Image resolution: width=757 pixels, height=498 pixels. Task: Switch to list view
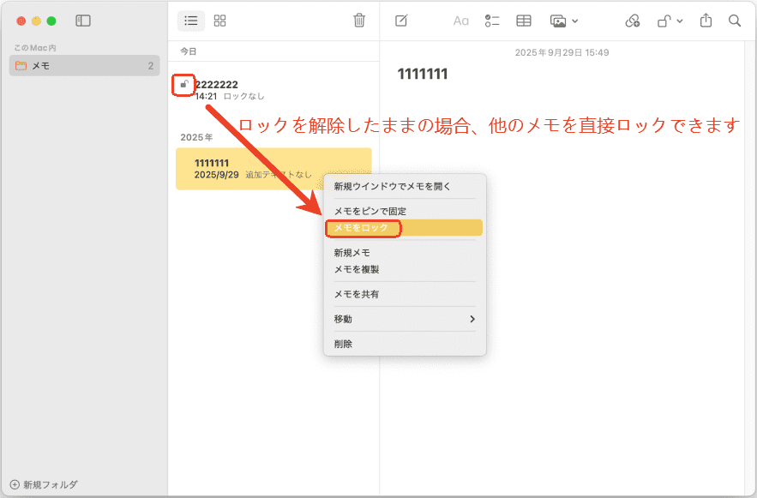(191, 21)
